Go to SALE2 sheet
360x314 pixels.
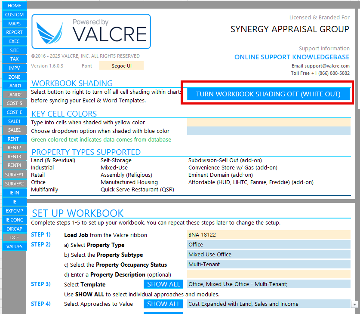15,130
